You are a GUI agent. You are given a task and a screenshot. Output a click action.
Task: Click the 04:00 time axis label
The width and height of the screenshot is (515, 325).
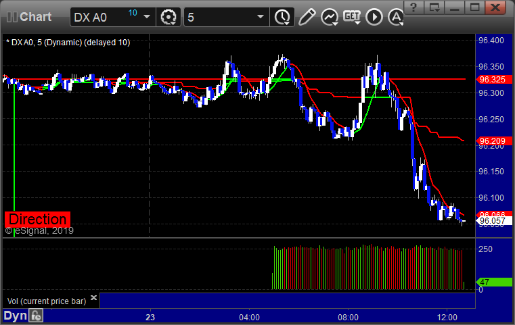click(x=249, y=318)
